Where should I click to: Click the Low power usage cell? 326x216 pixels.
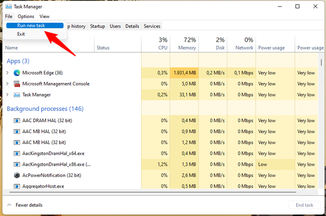click(x=275, y=164)
